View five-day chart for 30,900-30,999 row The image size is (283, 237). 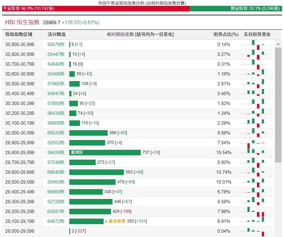(256, 45)
